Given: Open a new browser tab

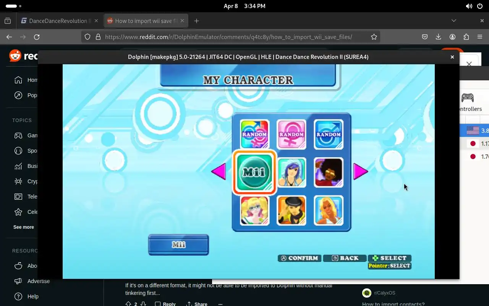Looking at the screenshot, I should pos(196,21).
